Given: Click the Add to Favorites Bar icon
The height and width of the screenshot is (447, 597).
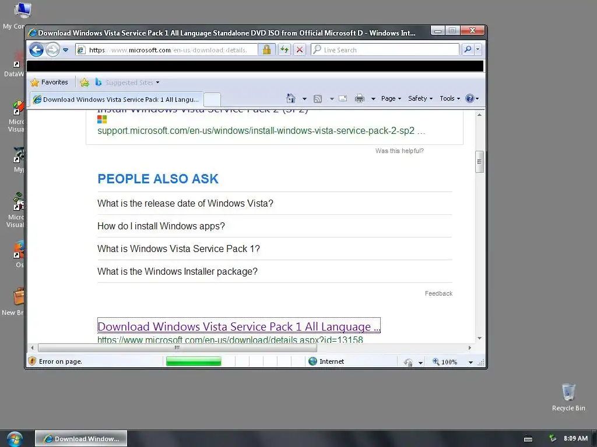Looking at the screenshot, I should [85, 82].
